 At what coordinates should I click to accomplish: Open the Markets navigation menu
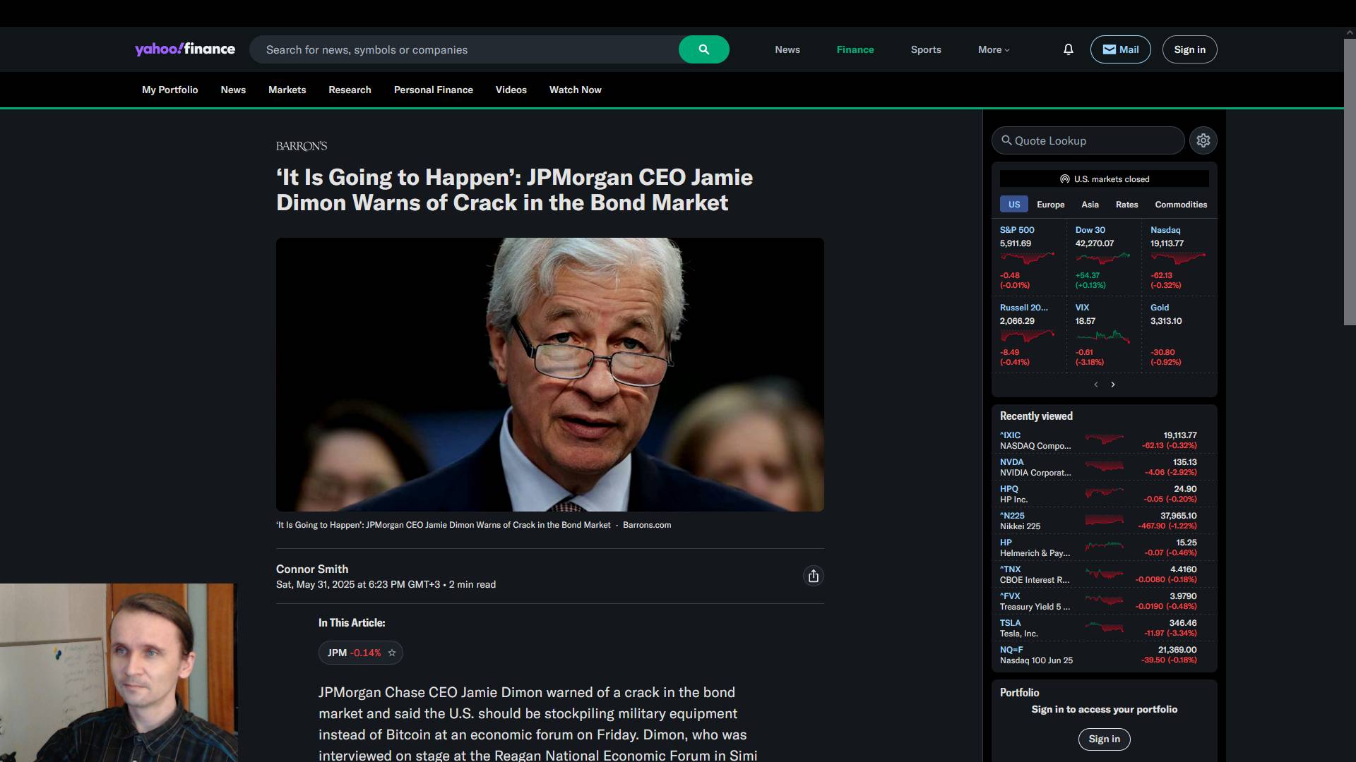pyautogui.click(x=287, y=90)
